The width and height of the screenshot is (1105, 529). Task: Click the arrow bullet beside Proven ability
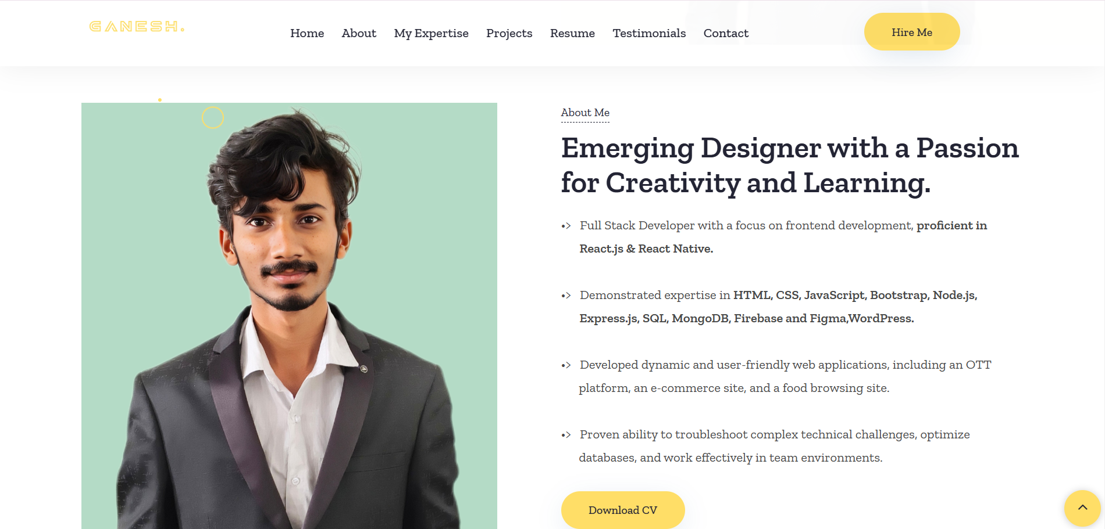click(x=566, y=435)
